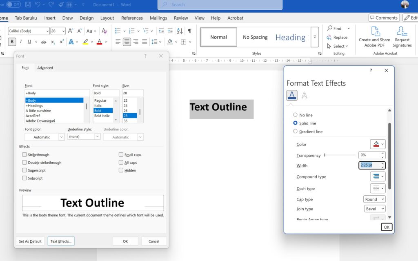
Task: Cancel the Font dialog
Action: point(154,241)
